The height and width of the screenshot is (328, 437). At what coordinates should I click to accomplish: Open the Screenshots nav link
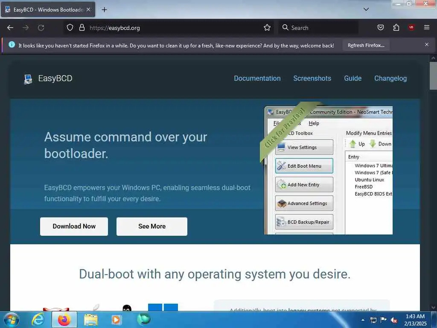tap(312, 79)
